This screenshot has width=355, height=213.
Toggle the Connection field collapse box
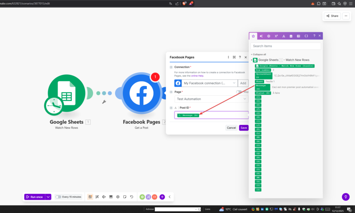pyautogui.click(x=171, y=67)
